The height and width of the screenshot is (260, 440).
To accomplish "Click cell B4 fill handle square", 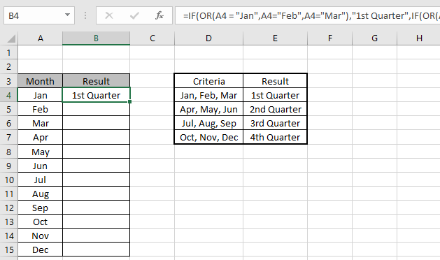I will tap(129, 102).
